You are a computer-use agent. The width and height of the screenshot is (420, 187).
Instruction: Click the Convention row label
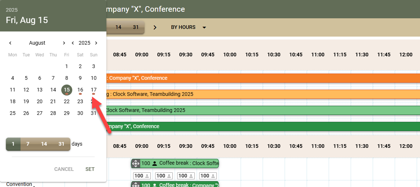coord(19,184)
